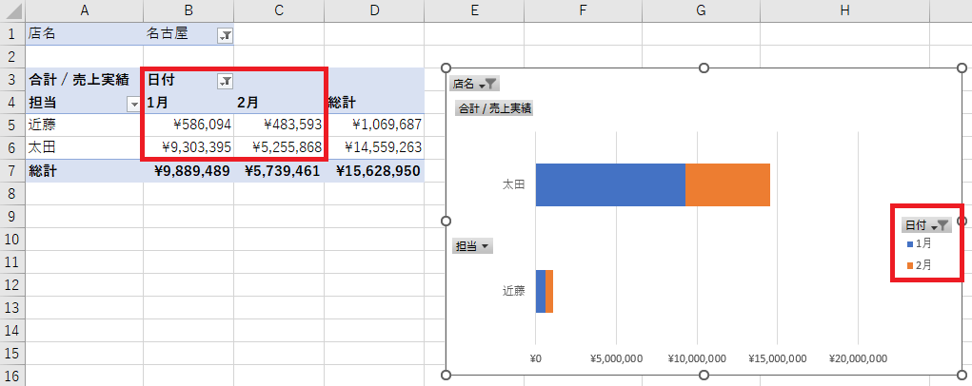Expand the 担当 dropdown in cell A4
Image resolution: width=972 pixels, height=386 pixels.
click(133, 104)
